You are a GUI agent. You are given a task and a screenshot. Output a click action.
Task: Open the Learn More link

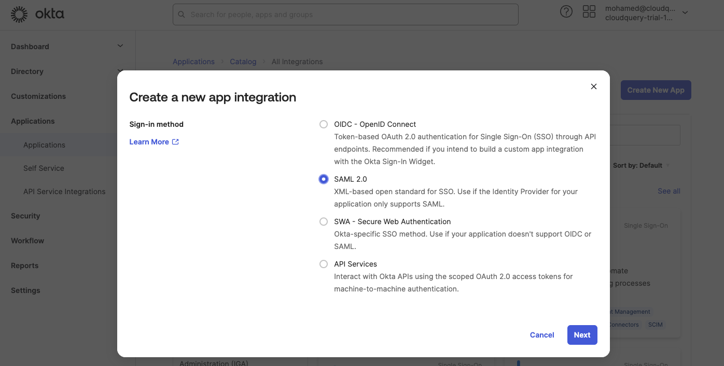point(149,142)
